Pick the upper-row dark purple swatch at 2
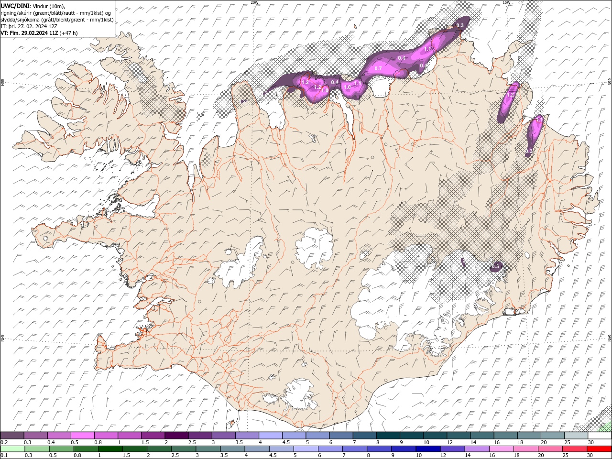This screenshot has width=612, height=459. (x=176, y=436)
